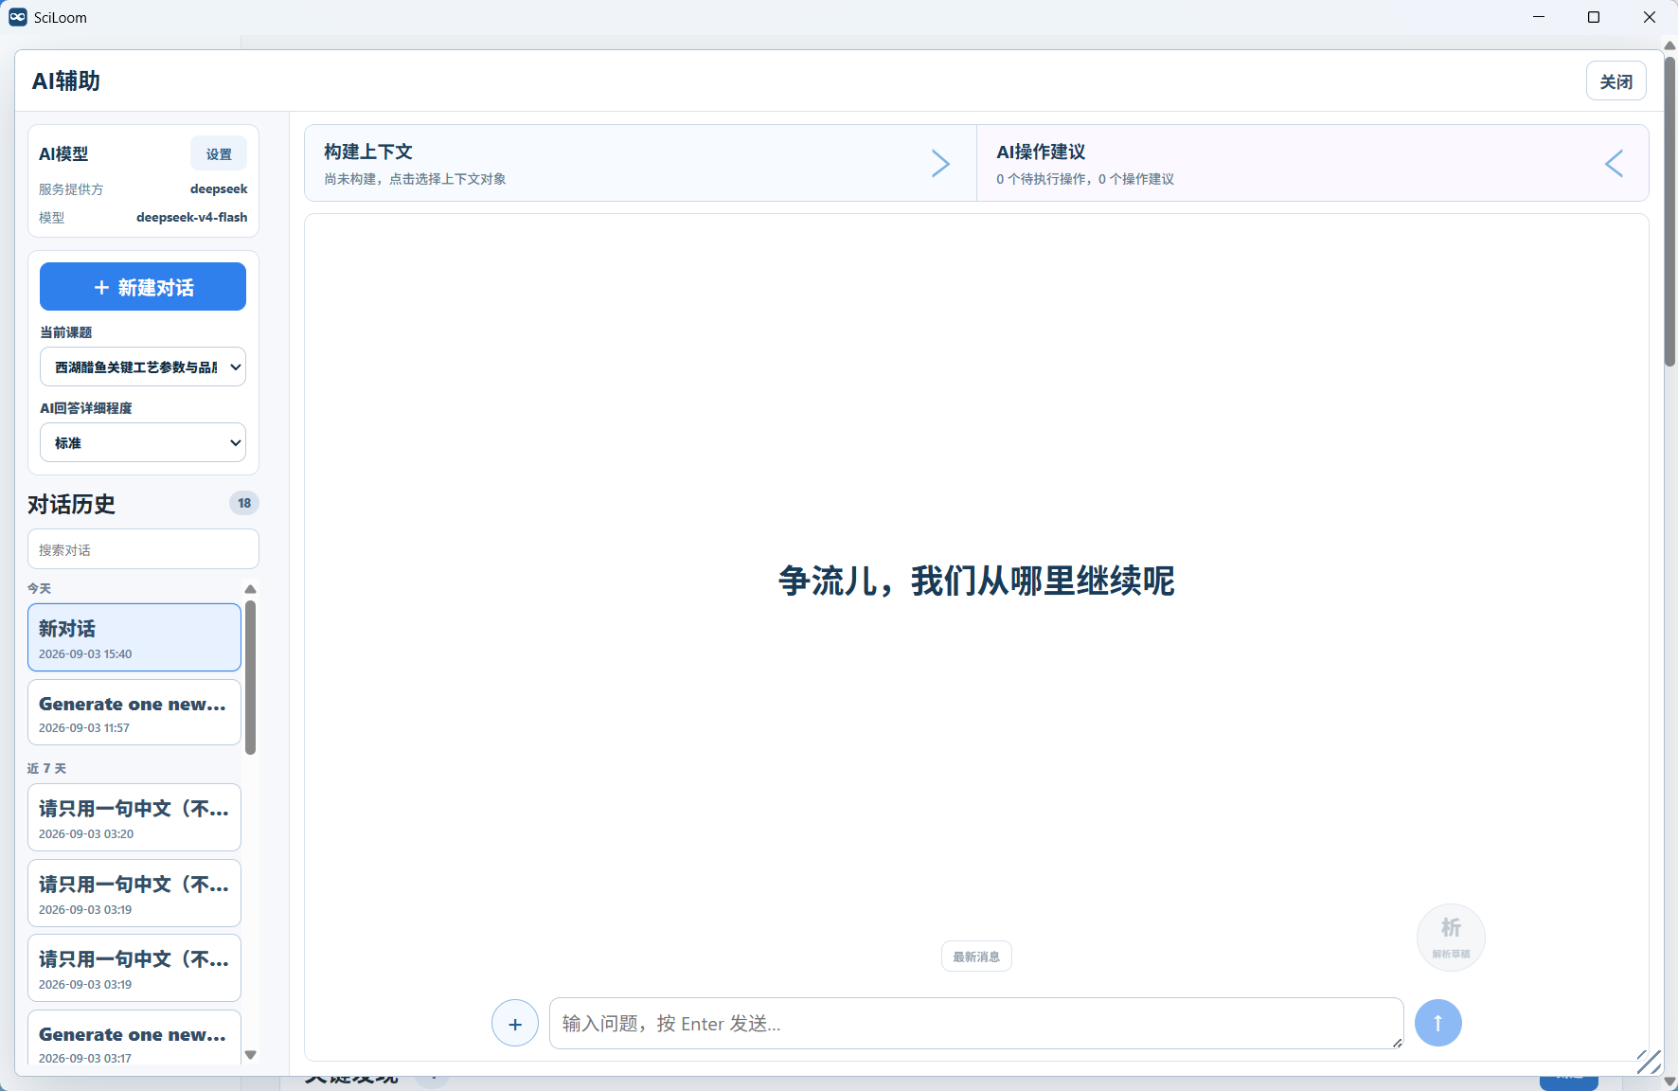
Task: Click the deepseek-v4-flash model name
Action: (x=191, y=217)
